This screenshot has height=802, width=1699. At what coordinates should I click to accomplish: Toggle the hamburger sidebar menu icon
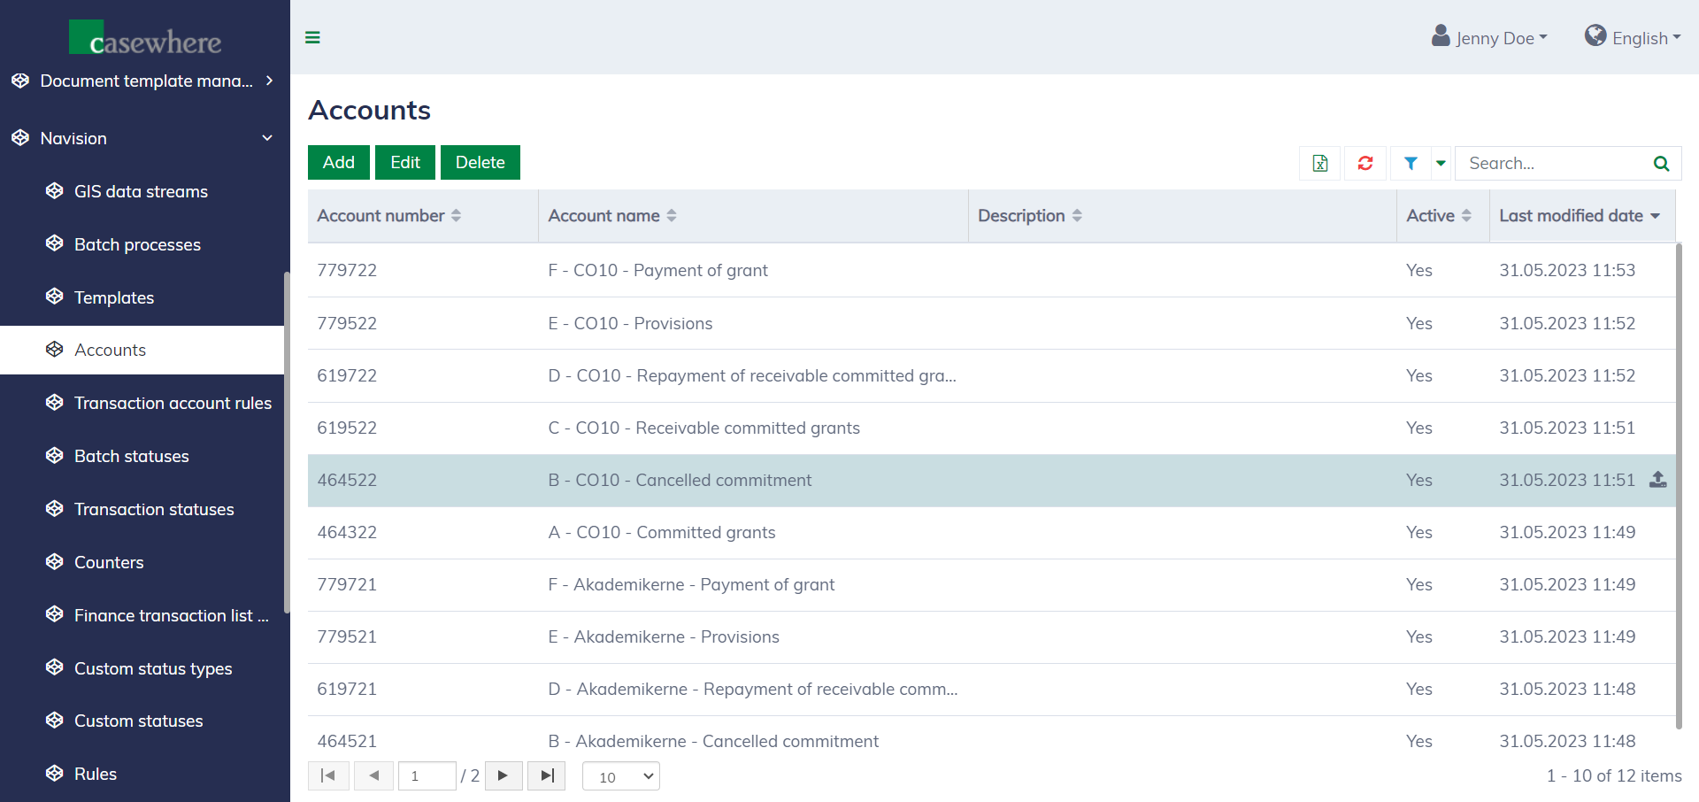pyautogui.click(x=312, y=37)
